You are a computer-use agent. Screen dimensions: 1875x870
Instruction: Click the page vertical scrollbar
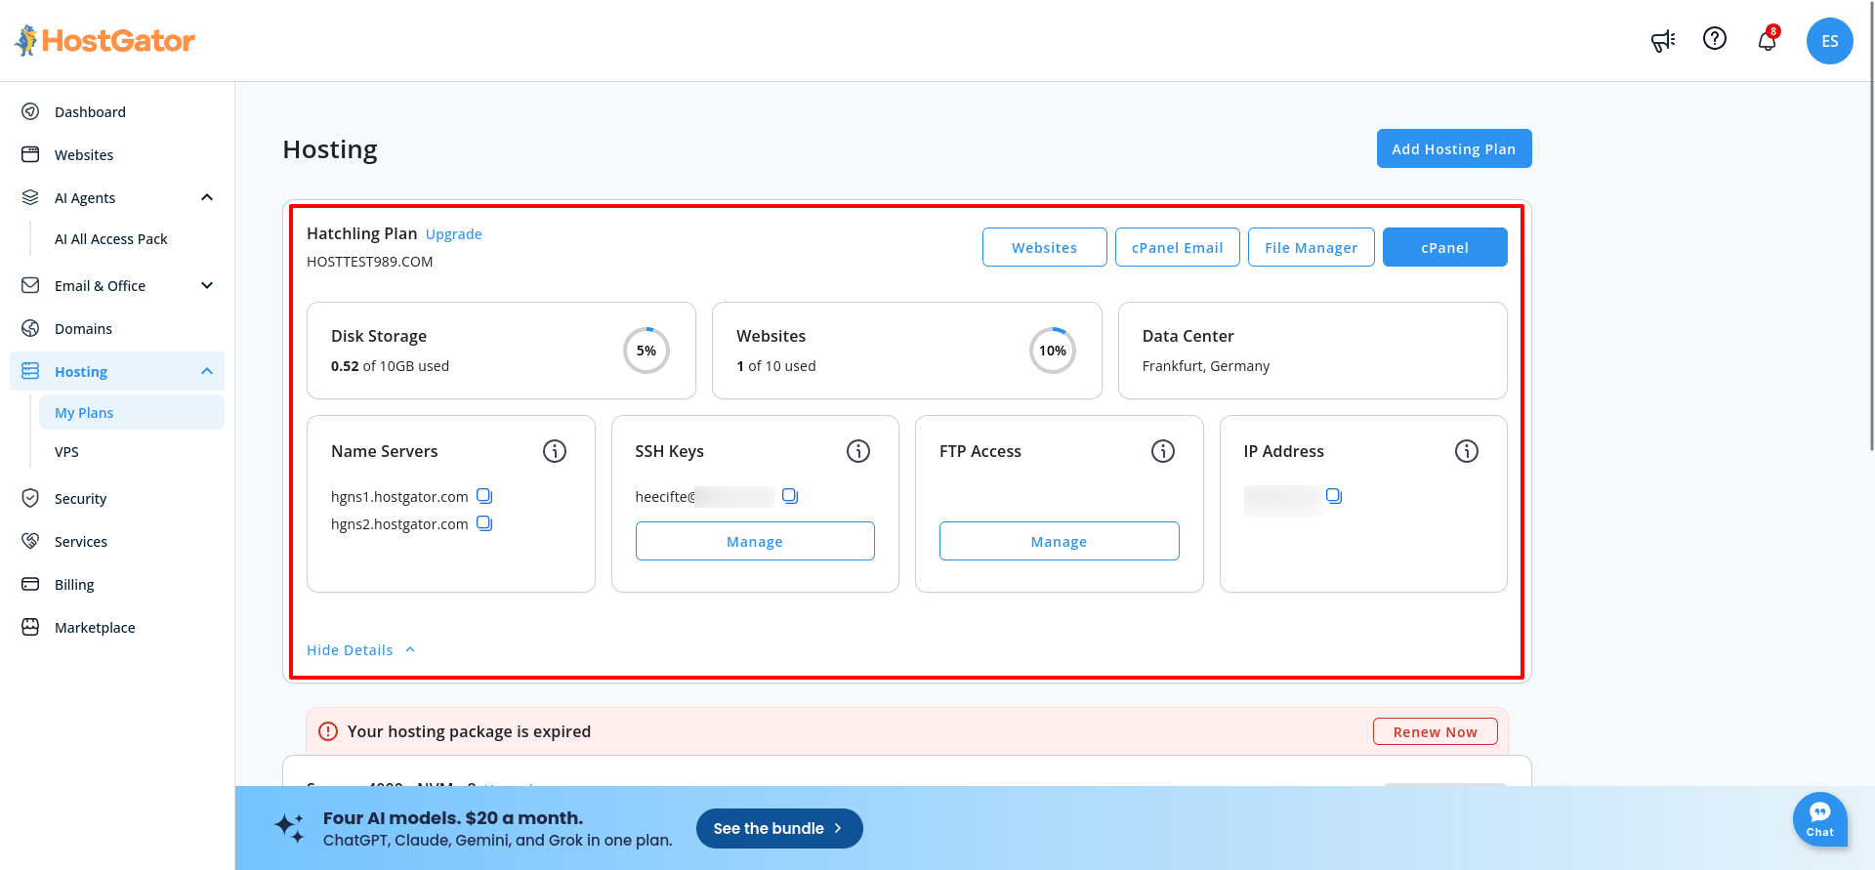[1870, 225]
